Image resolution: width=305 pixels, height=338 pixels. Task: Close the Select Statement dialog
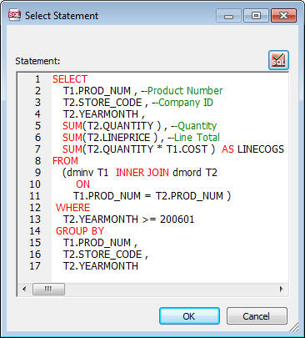pyautogui.click(x=283, y=16)
